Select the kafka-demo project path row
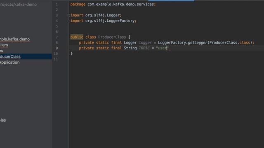264x148 pixels. point(18,5)
